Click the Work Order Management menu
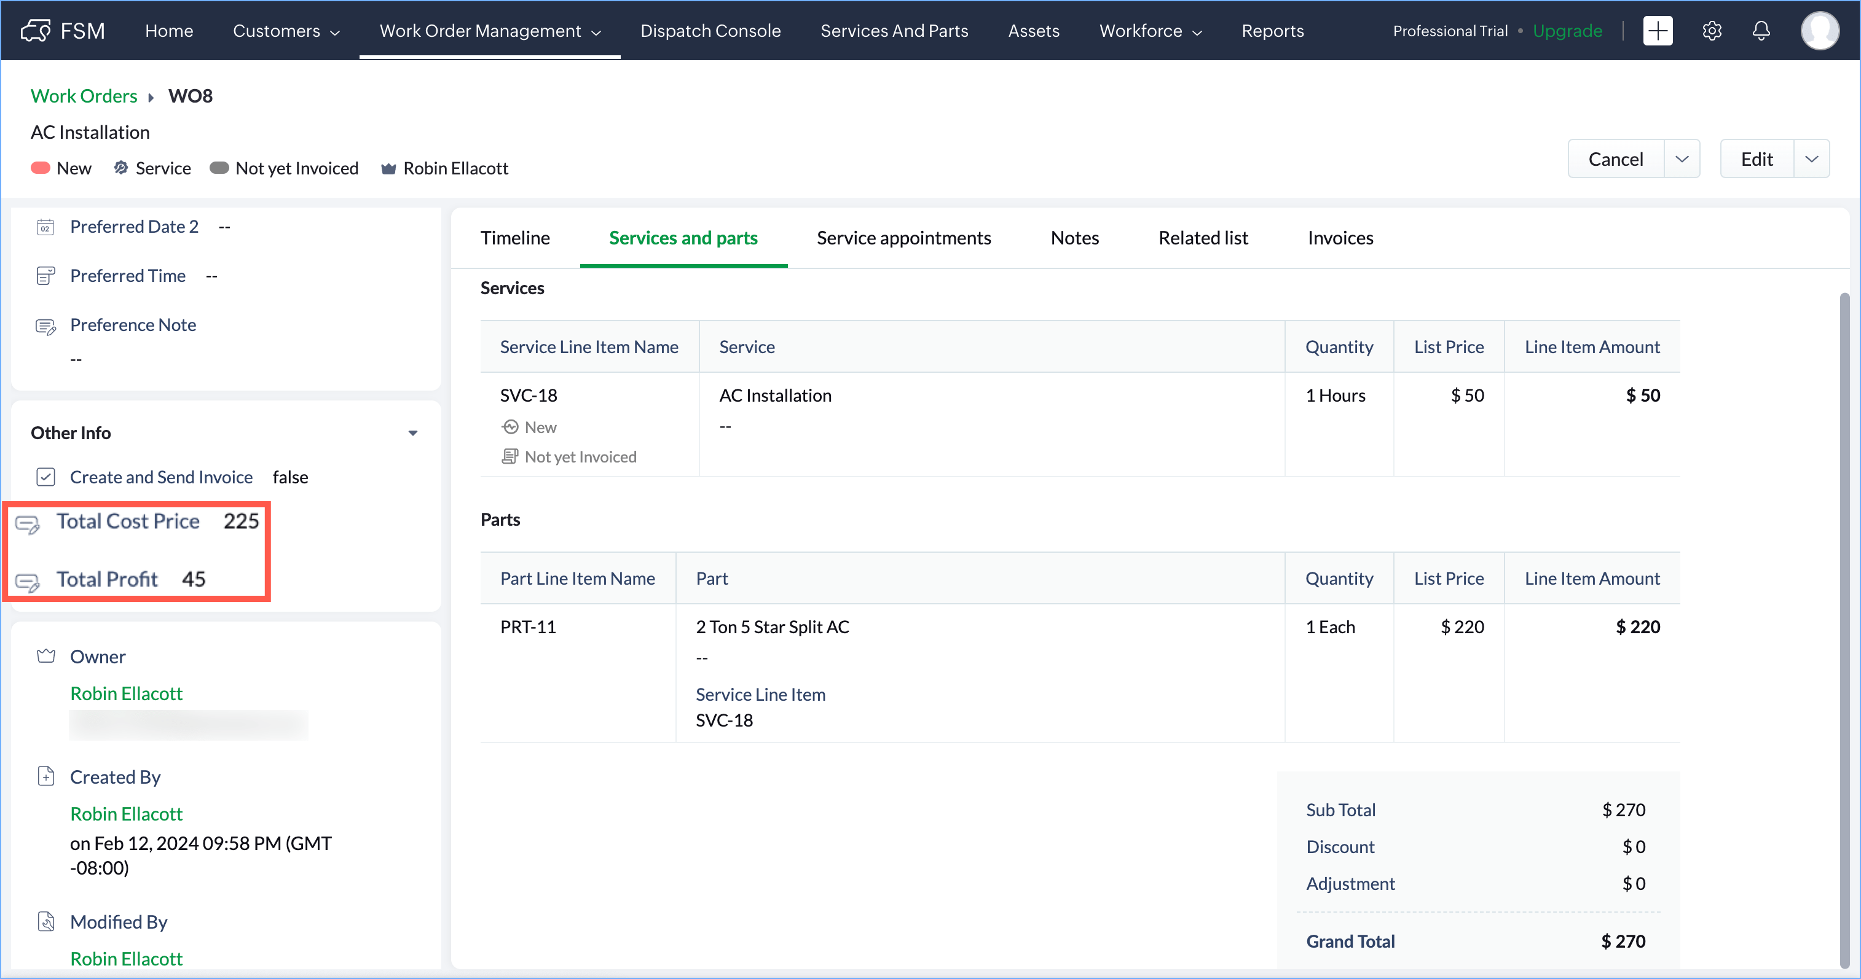 pyautogui.click(x=490, y=29)
